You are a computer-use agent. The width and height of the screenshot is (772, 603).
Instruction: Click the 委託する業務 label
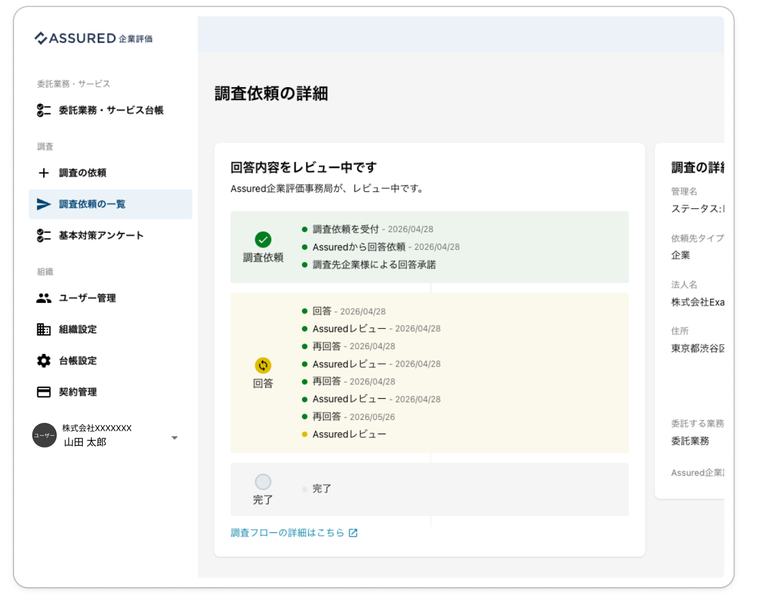coord(698,424)
